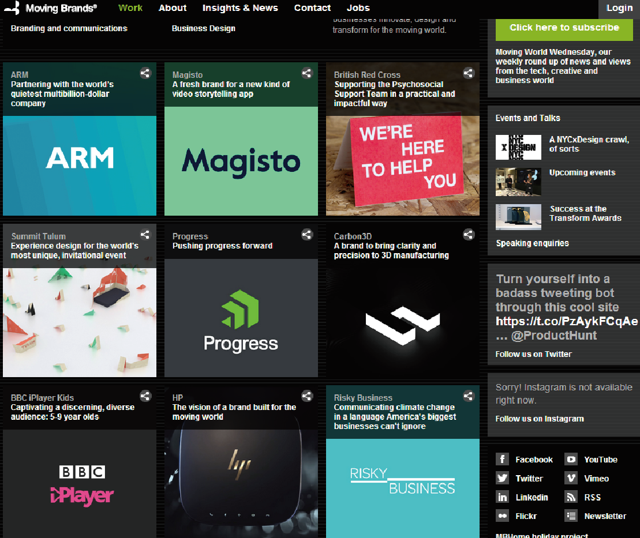Open the NYCxDesign event thumbnail
Image resolution: width=640 pixels, height=538 pixels.
pos(518,147)
